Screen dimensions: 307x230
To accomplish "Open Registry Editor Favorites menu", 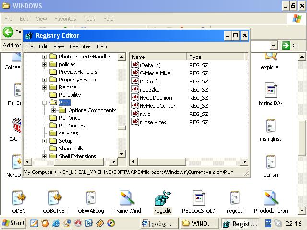I will [x=81, y=46].
